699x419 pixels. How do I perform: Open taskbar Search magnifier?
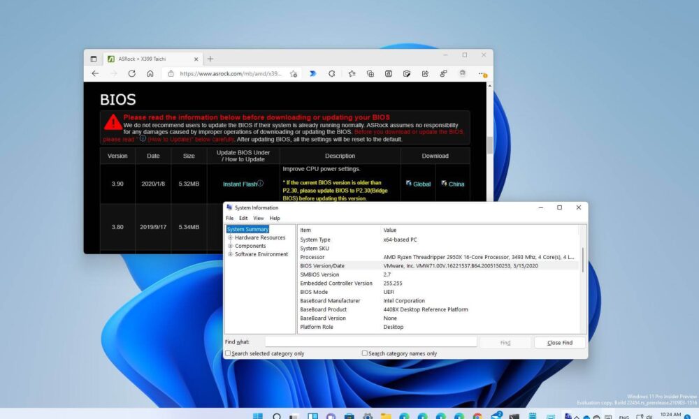point(276,416)
